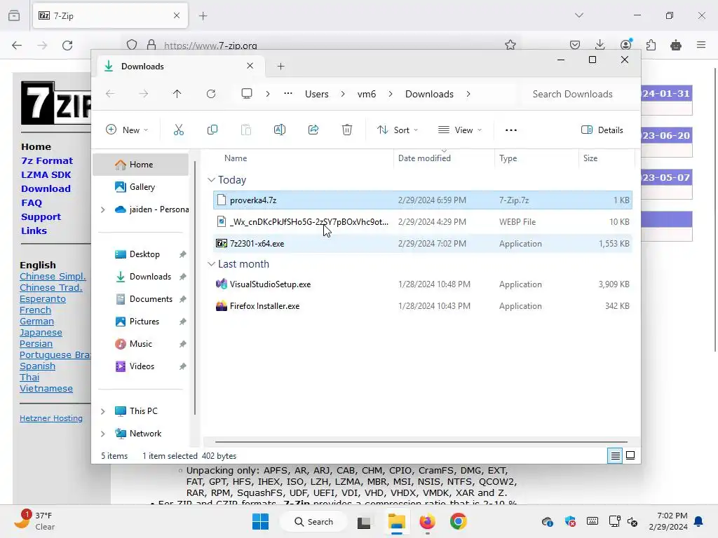Open Firefox extensions puzzle icon
The image size is (718, 538).
pyautogui.click(x=651, y=45)
